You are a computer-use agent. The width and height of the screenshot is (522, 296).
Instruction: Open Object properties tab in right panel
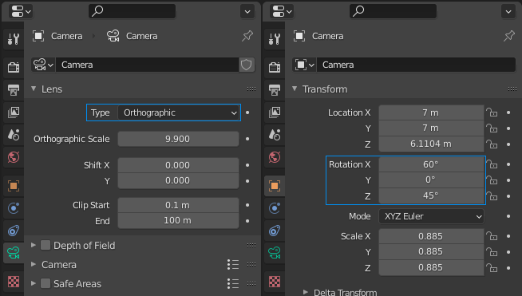pyautogui.click(x=275, y=186)
